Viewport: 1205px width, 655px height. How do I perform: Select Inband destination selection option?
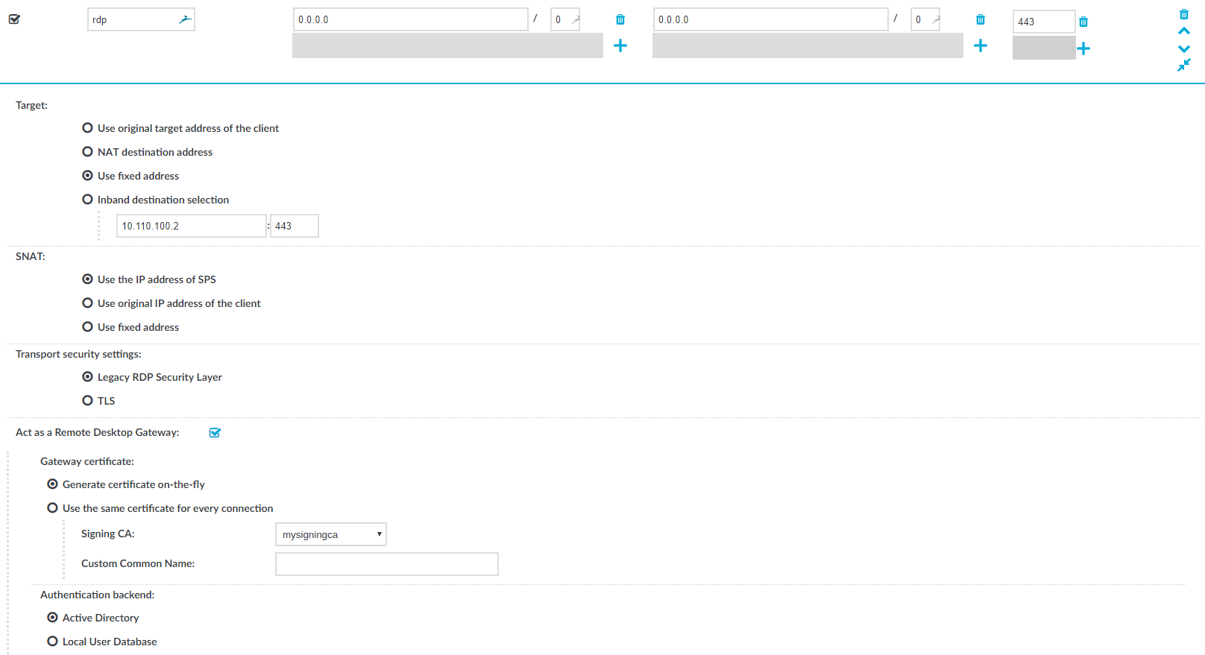87,200
